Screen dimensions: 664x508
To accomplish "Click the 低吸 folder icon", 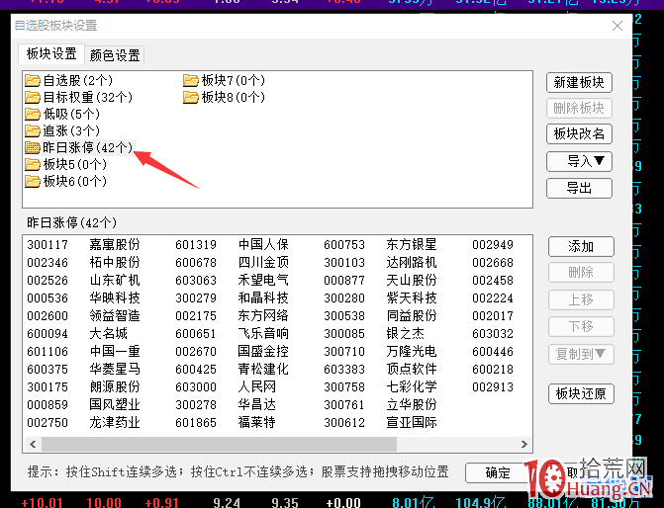I will click(x=33, y=115).
